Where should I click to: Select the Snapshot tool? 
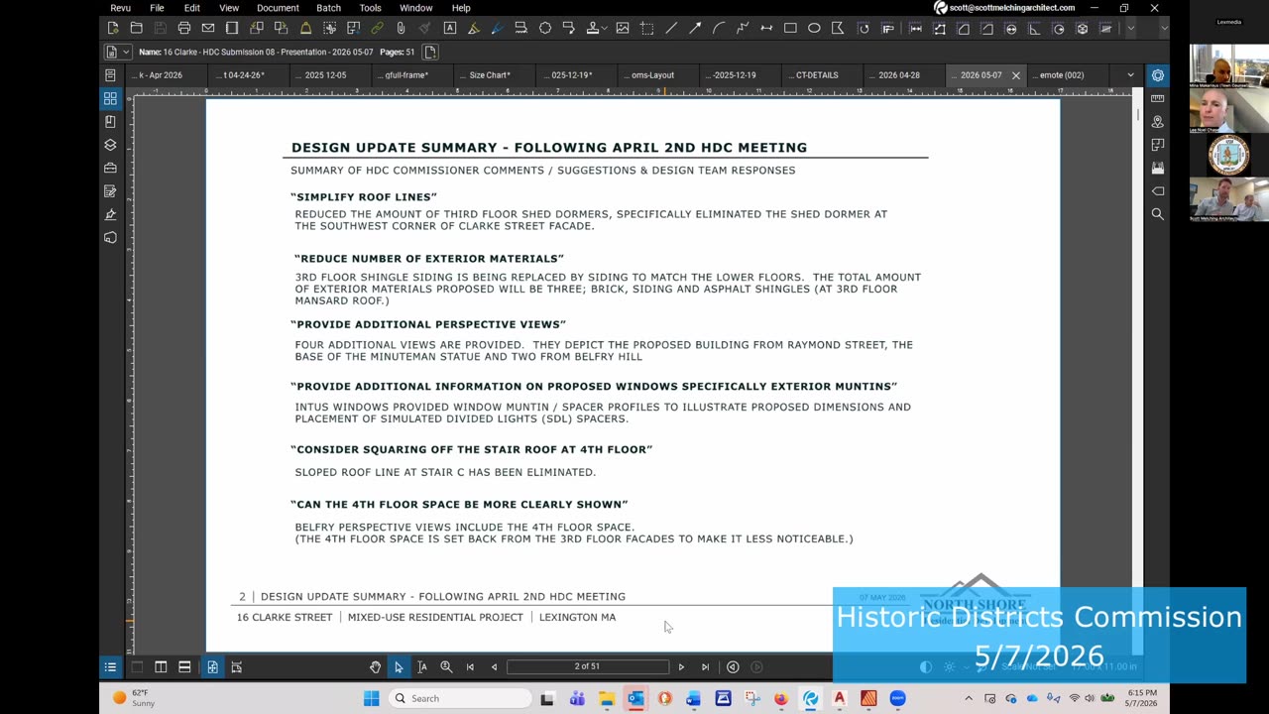click(x=329, y=28)
